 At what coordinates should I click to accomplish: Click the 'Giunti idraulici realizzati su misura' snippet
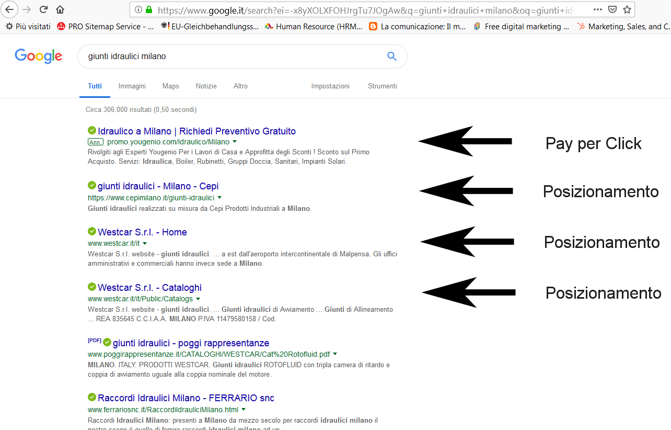coord(200,208)
